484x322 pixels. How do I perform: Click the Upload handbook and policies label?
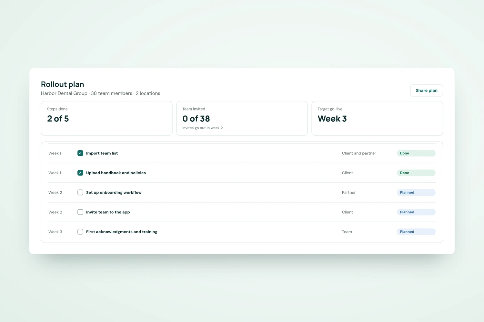tap(116, 173)
